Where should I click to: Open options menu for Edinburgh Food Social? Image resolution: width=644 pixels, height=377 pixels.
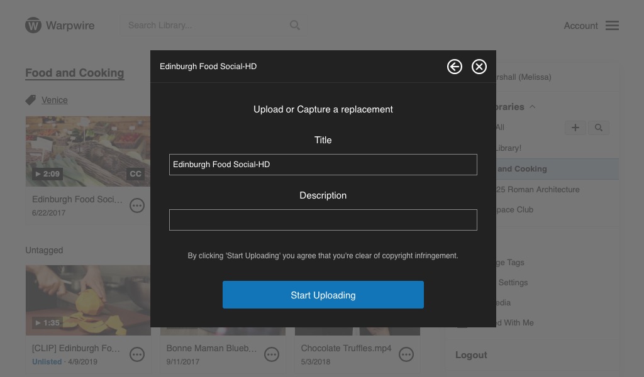(137, 205)
